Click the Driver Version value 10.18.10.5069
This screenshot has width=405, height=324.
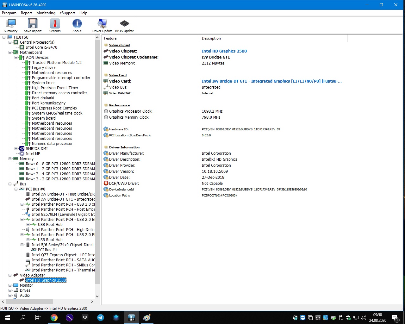[215, 171]
